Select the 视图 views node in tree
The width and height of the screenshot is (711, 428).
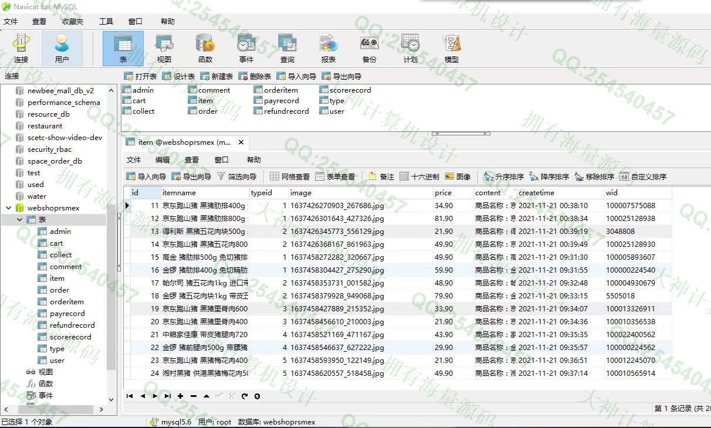tap(45, 372)
